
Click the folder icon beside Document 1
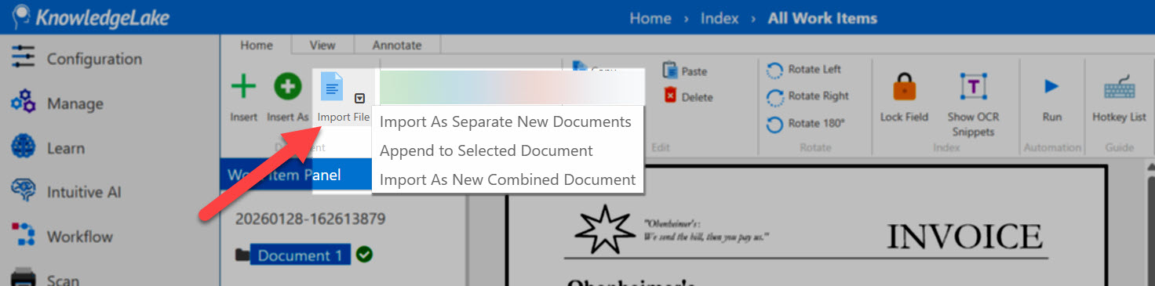242,255
